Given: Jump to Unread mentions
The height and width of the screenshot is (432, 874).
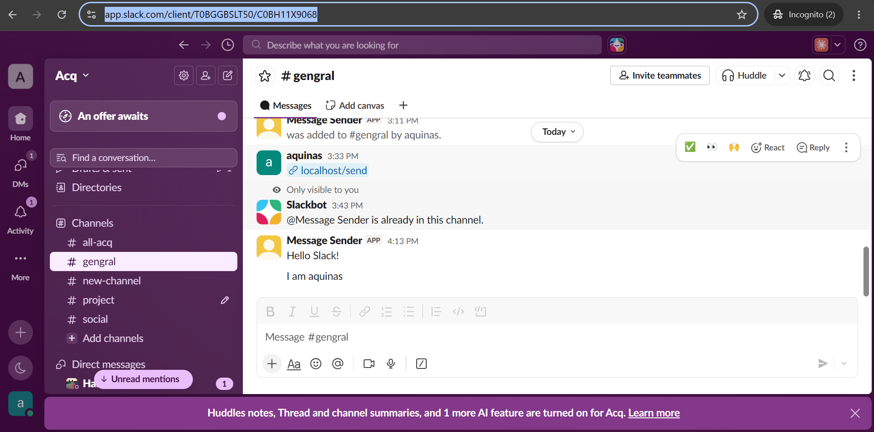Looking at the screenshot, I should pyautogui.click(x=143, y=379).
